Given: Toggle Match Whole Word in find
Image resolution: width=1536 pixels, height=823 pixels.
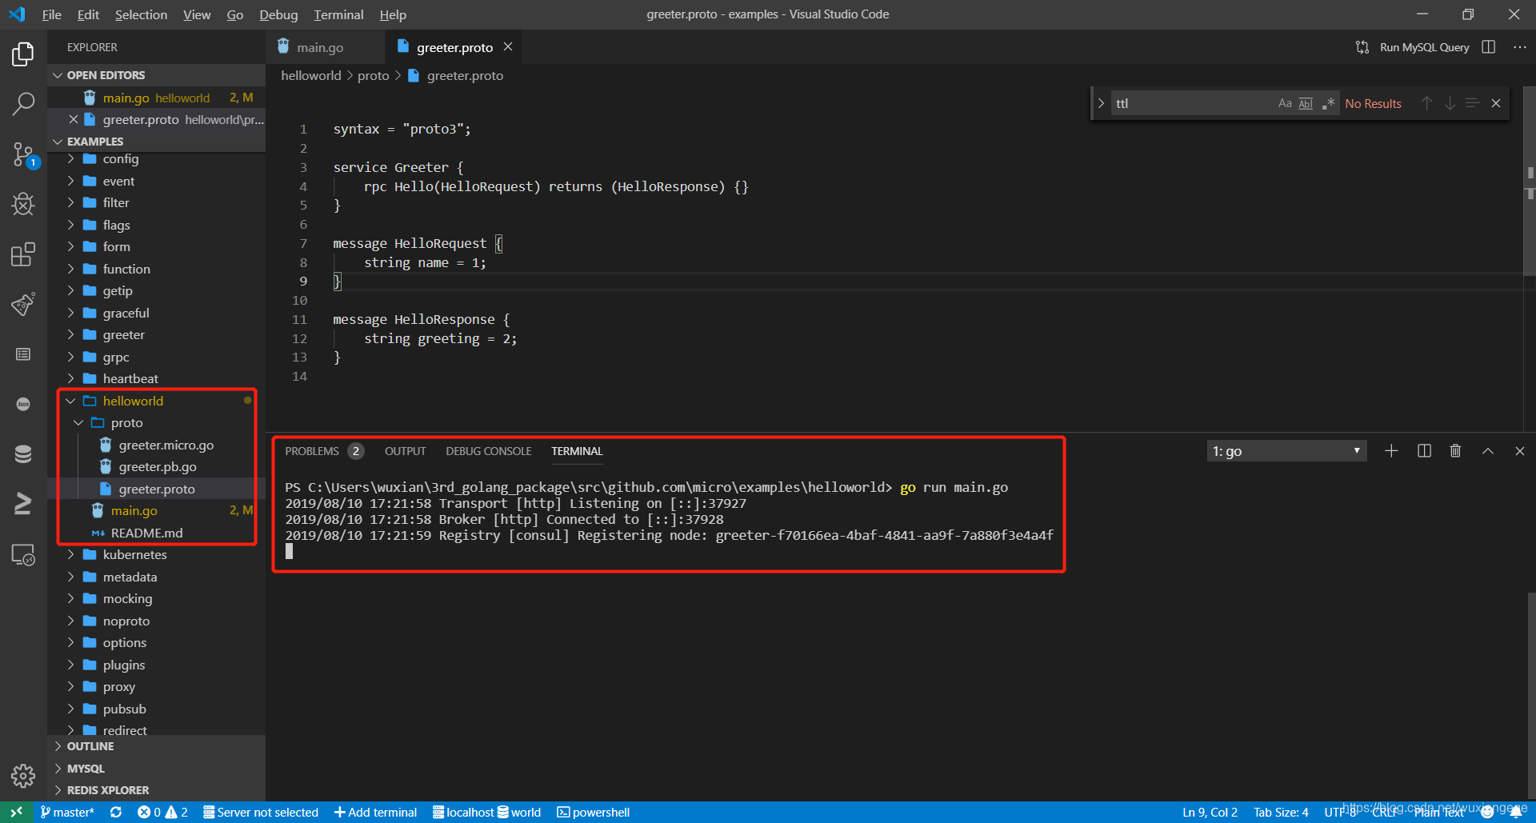Looking at the screenshot, I should click(x=1306, y=103).
